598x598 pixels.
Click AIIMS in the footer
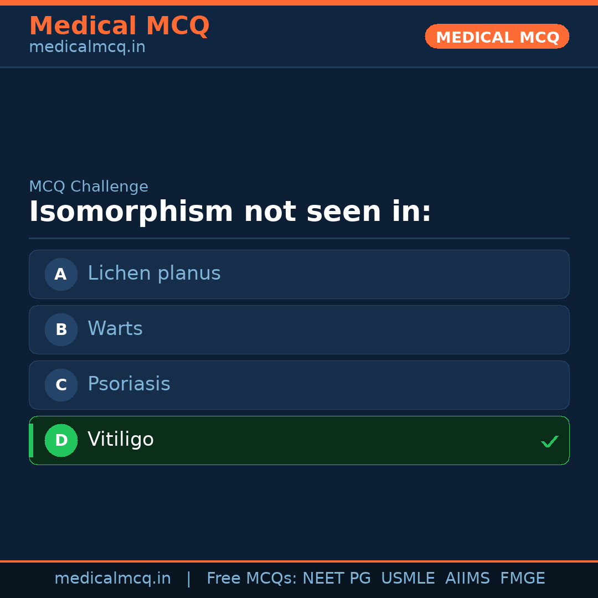point(467,579)
